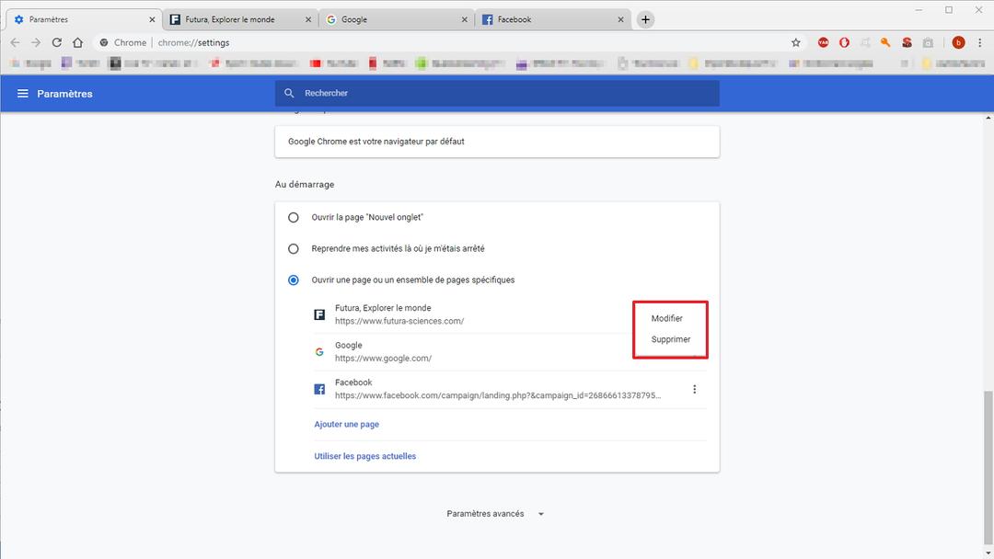This screenshot has width=994, height=559.
Task: Open the Chrome three-dot menu
Action: point(978,42)
